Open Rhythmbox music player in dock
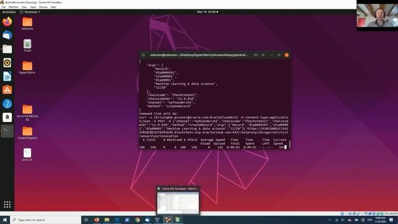The height and width of the screenshot is (224, 398). tap(7, 63)
